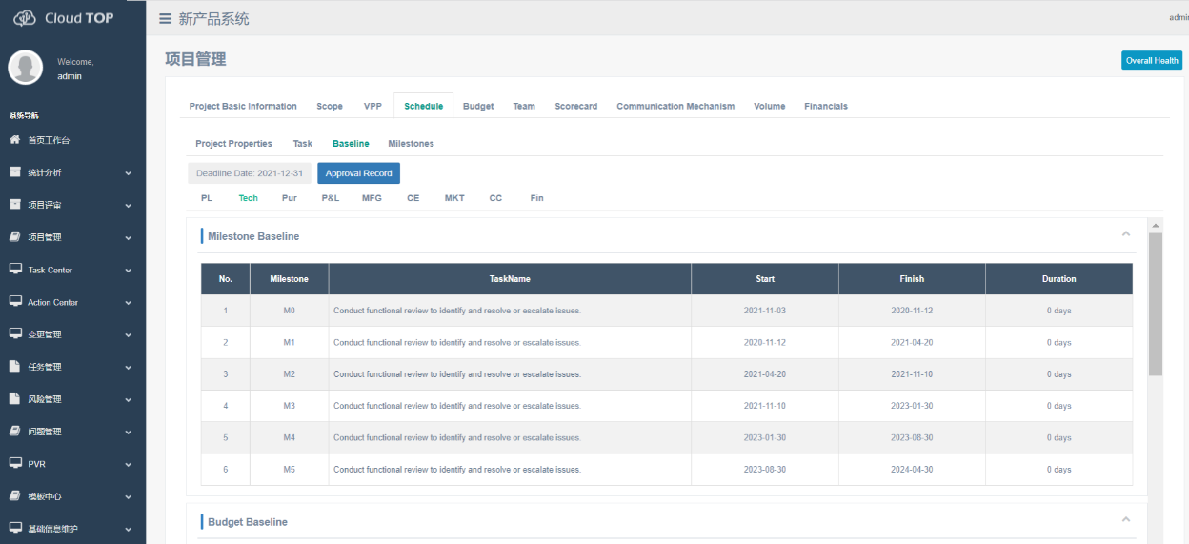Image resolution: width=1189 pixels, height=544 pixels.
Task: Open the Project Basic Information tab
Action: click(x=243, y=106)
